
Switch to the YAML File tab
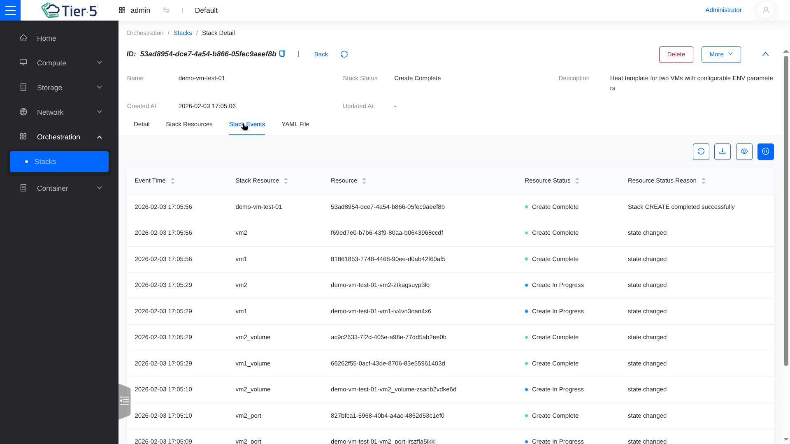point(295,124)
